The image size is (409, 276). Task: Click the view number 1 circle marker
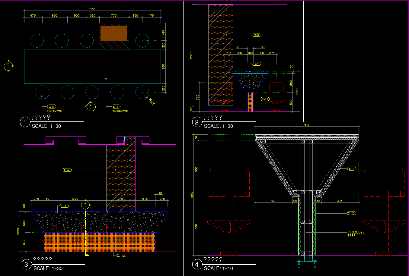point(24,122)
